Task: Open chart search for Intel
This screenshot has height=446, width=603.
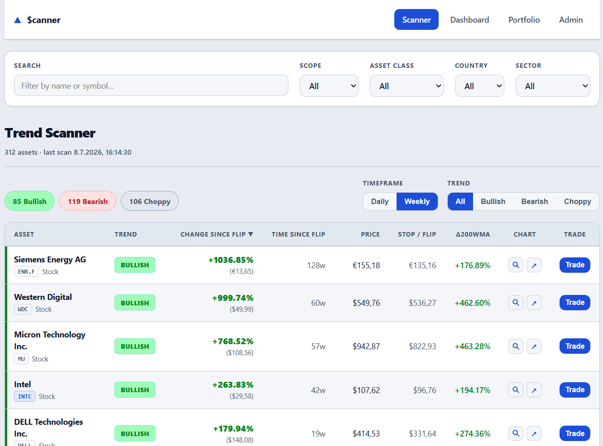Action: click(516, 390)
